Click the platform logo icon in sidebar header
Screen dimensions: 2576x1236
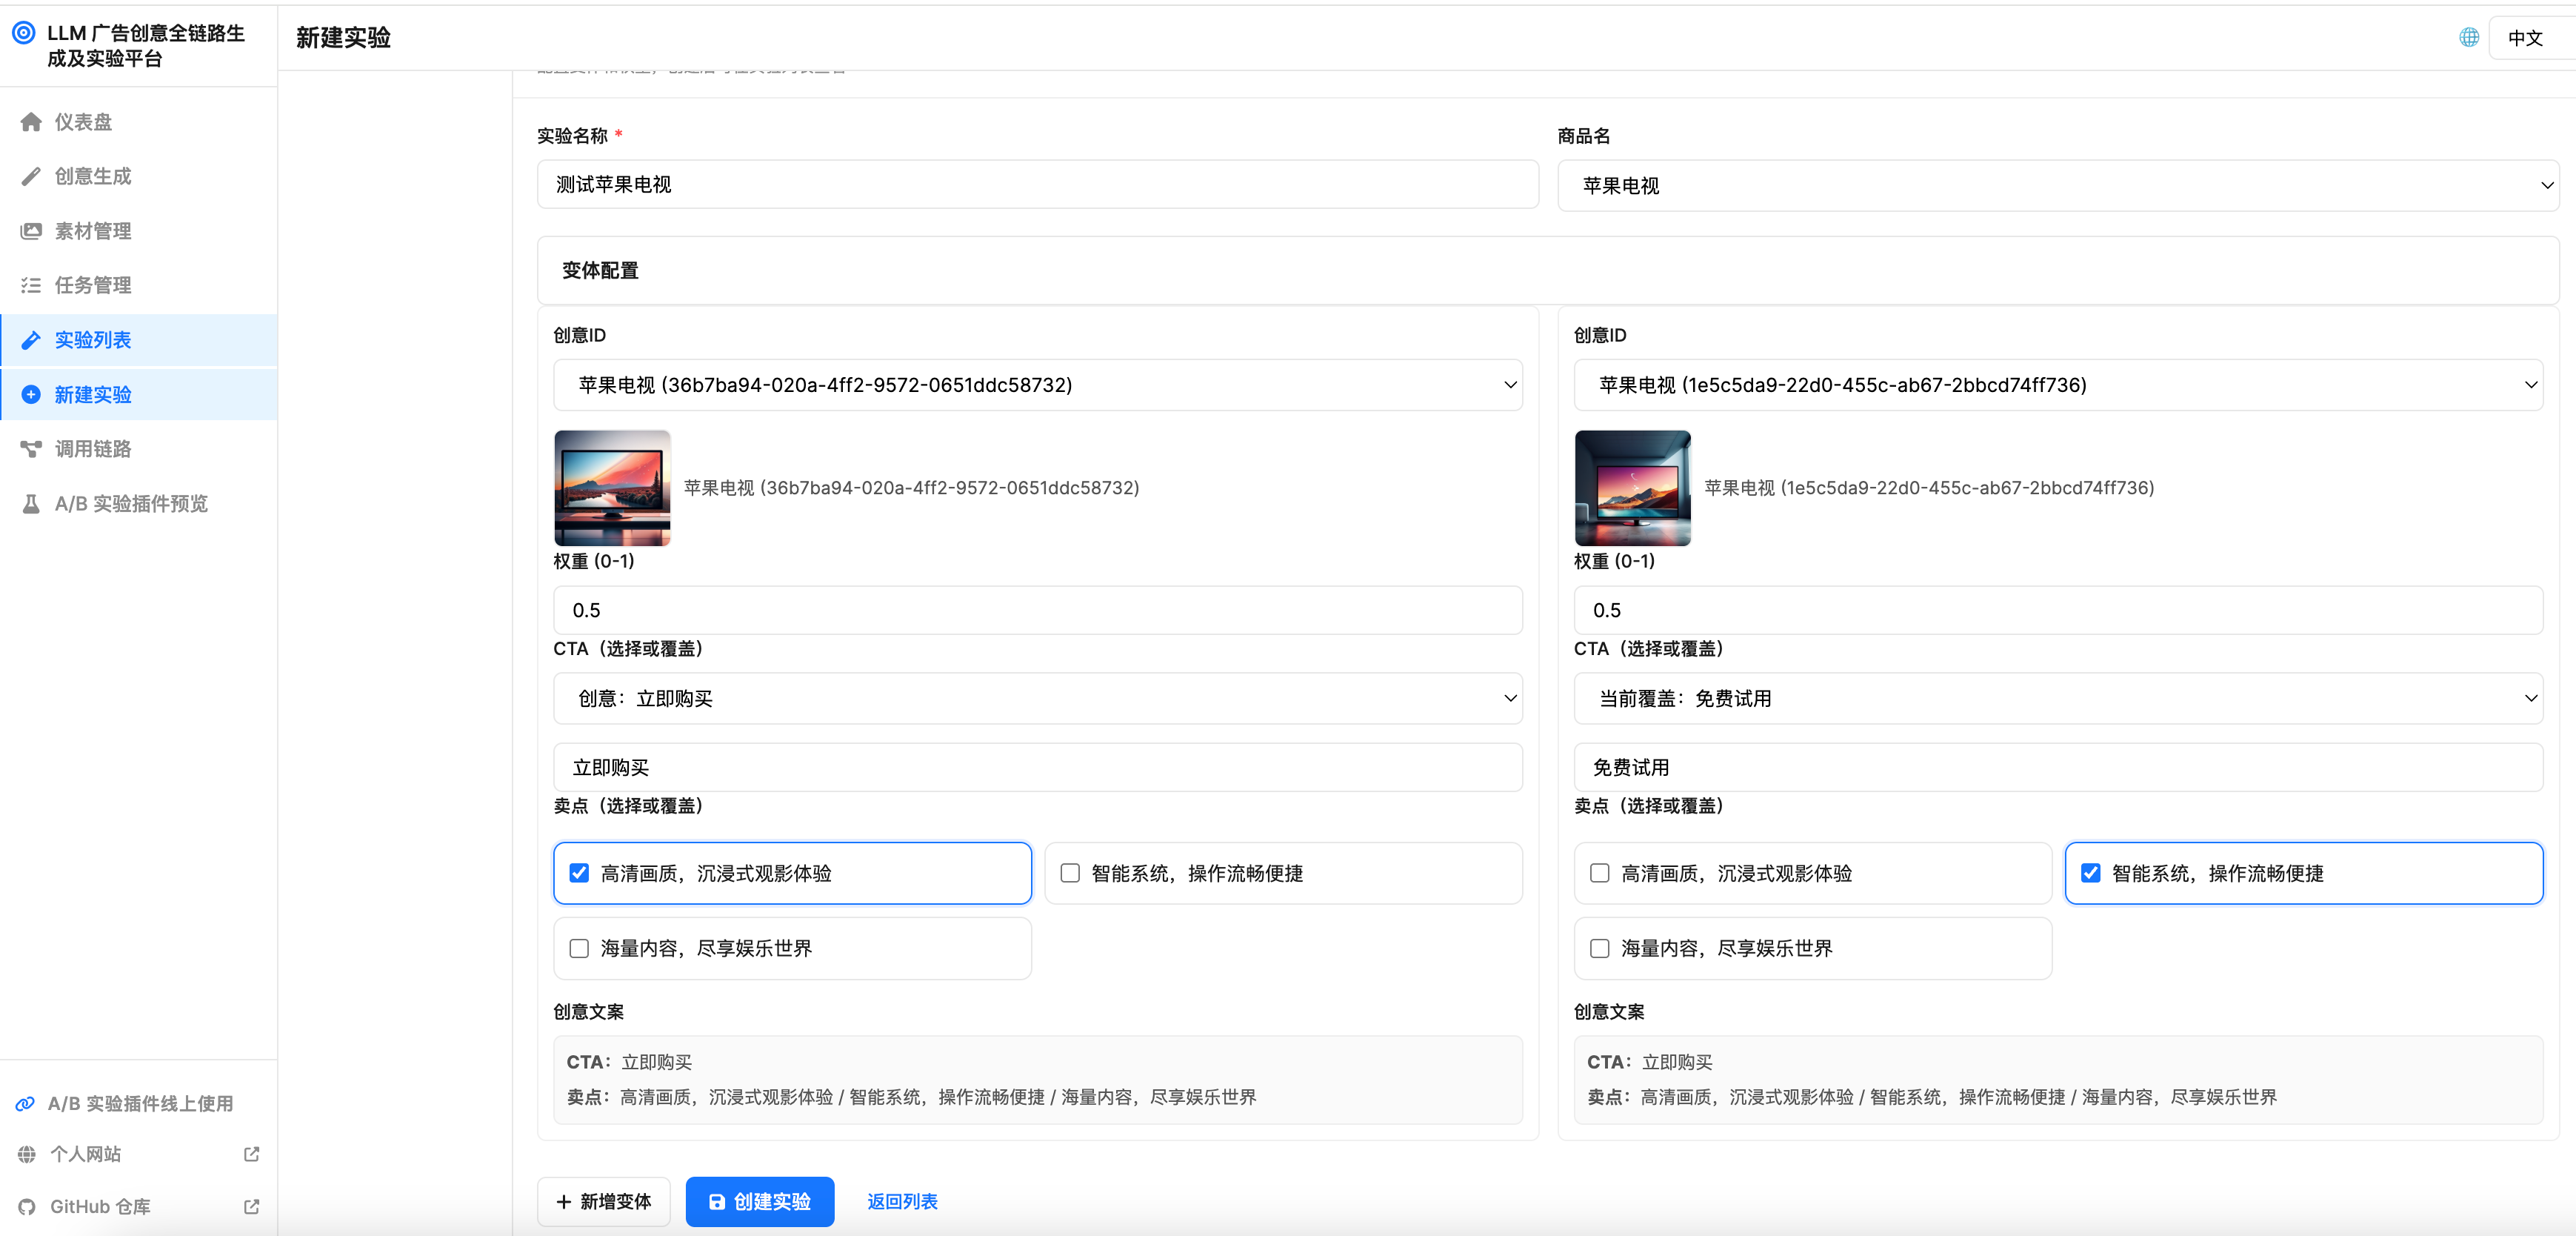point(23,33)
